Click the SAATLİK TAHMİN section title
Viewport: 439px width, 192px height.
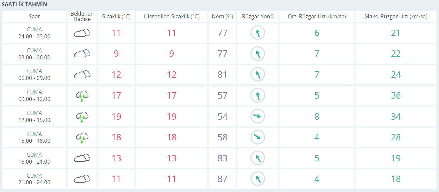(x=25, y=5)
